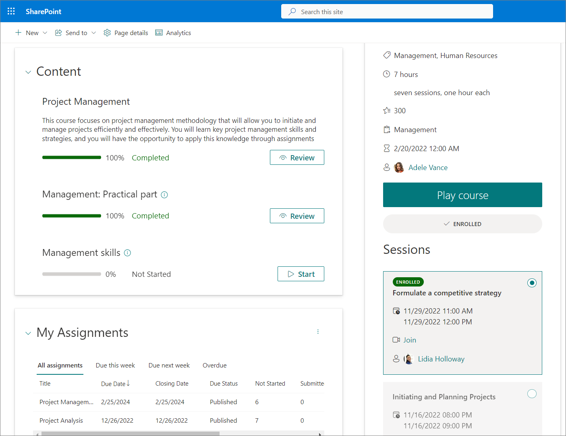Click the Page details gear icon

(x=107, y=33)
